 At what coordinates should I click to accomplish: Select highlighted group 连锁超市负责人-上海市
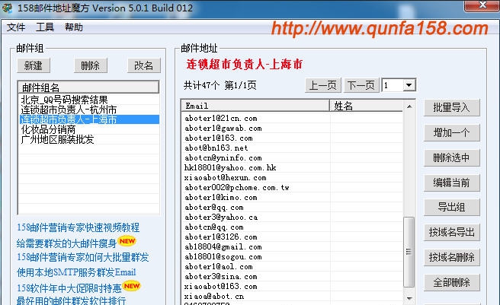(88, 119)
